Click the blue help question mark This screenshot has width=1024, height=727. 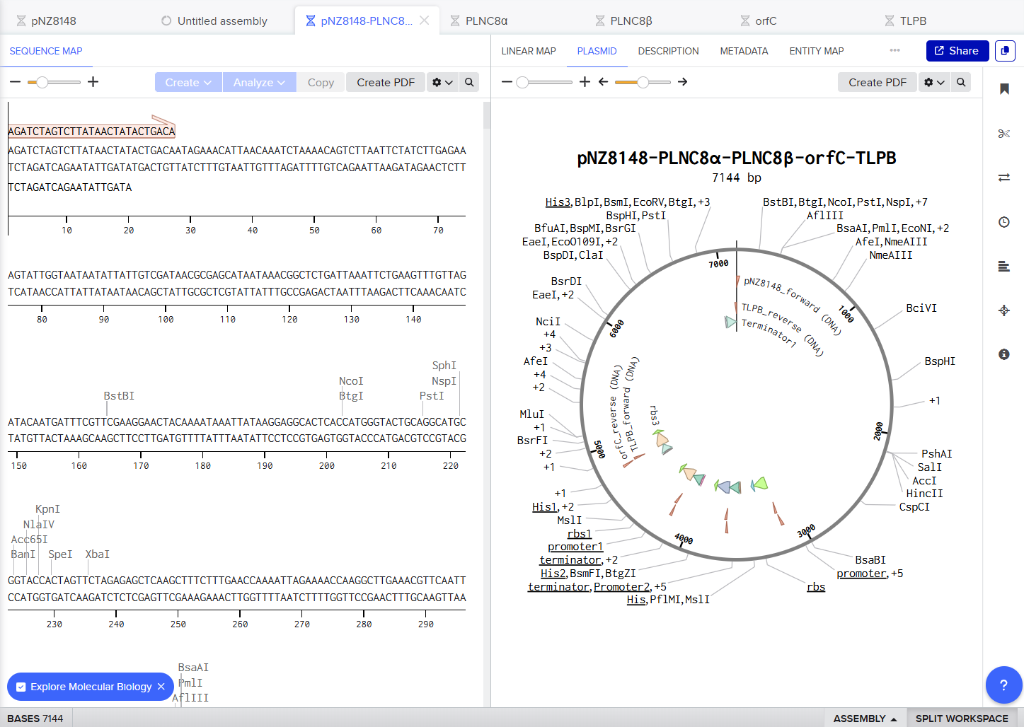coord(1003,685)
